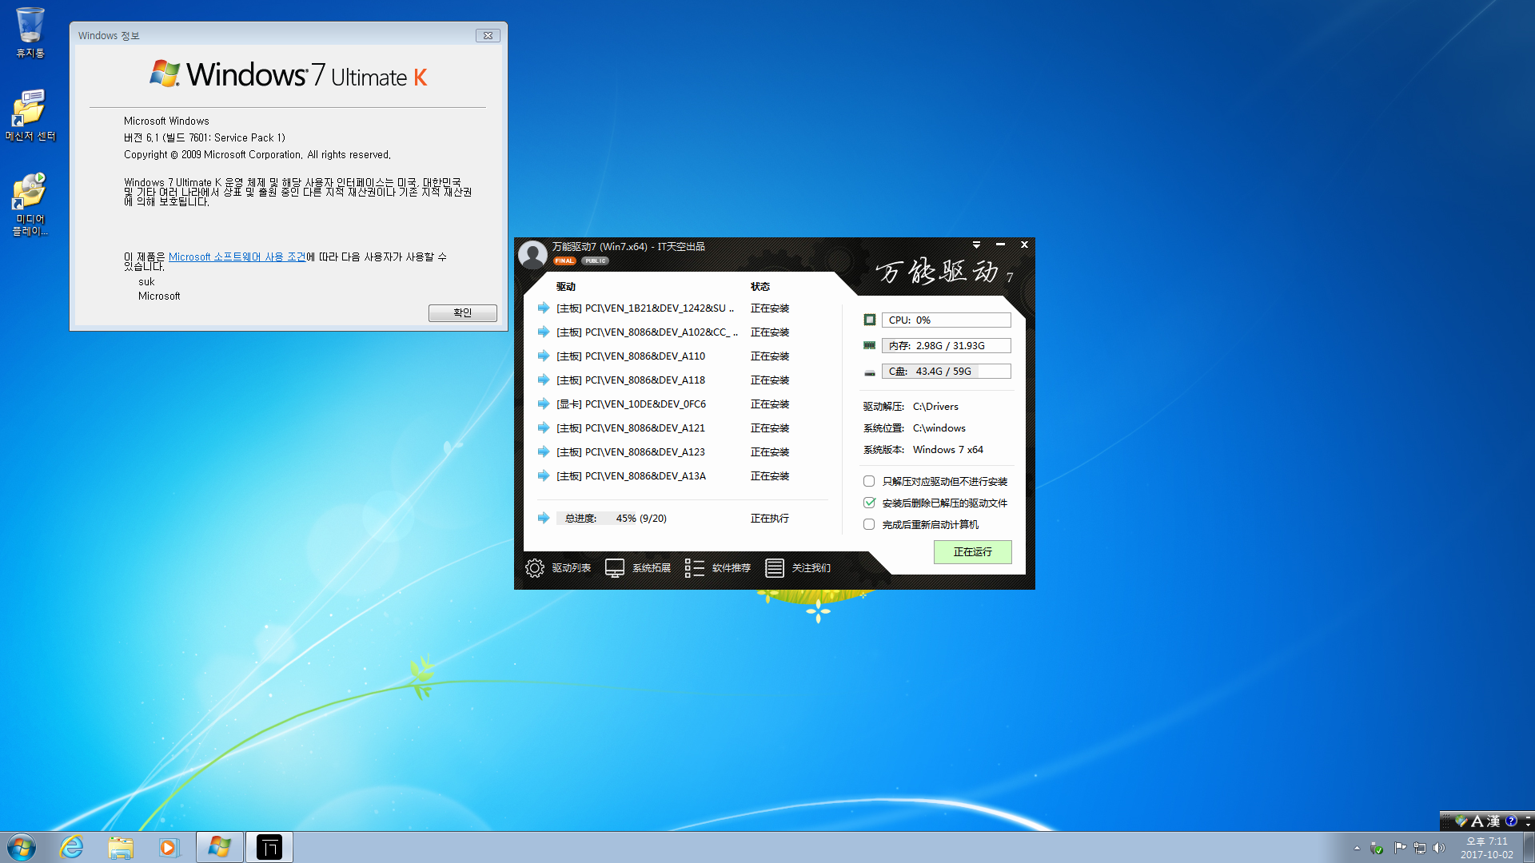This screenshot has width=1535, height=863.
Task: Click Show desktop strip on taskbar
Action: pos(1529,847)
